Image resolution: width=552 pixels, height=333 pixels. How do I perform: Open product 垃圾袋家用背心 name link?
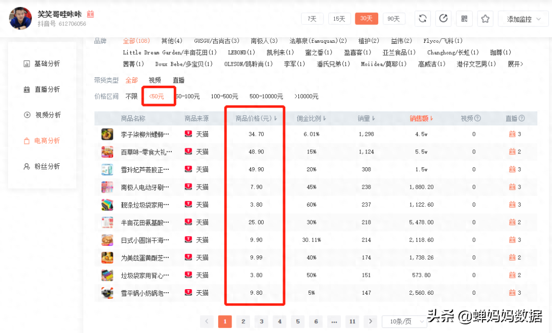pos(145,275)
